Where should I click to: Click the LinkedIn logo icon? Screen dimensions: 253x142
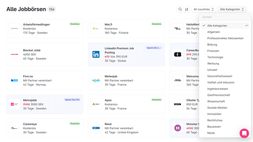coord(96,54)
